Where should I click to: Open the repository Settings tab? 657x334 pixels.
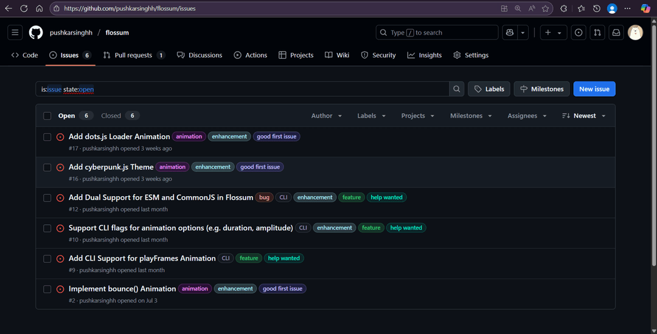pos(471,55)
